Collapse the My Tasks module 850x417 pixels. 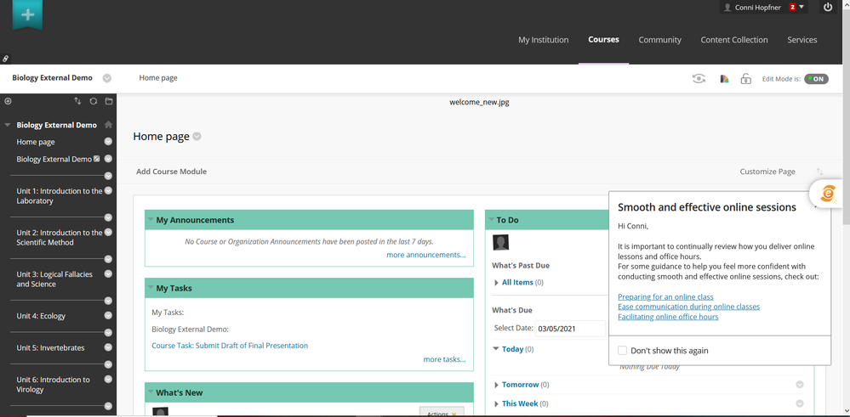151,288
